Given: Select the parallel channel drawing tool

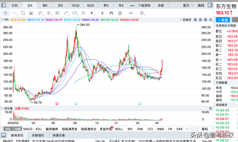Looking at the screenshot, I should click(40, 13).
